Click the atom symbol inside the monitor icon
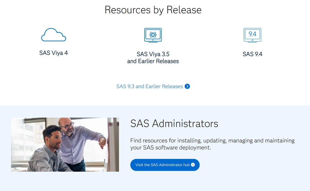310x191 pixels. [153, 35]
